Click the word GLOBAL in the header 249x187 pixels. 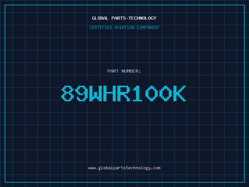(x=100, y=18)
